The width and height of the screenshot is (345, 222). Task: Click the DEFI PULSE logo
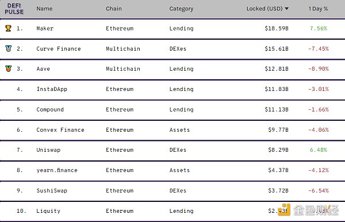coord(14,9)
